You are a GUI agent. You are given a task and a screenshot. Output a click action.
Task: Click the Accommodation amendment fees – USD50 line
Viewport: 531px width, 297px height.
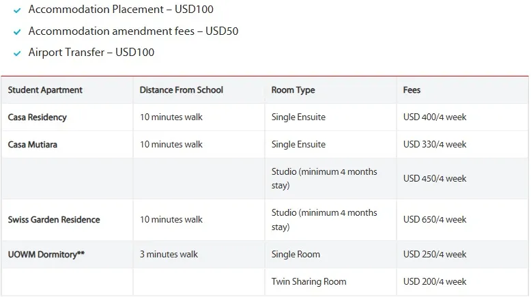[133, 31]
